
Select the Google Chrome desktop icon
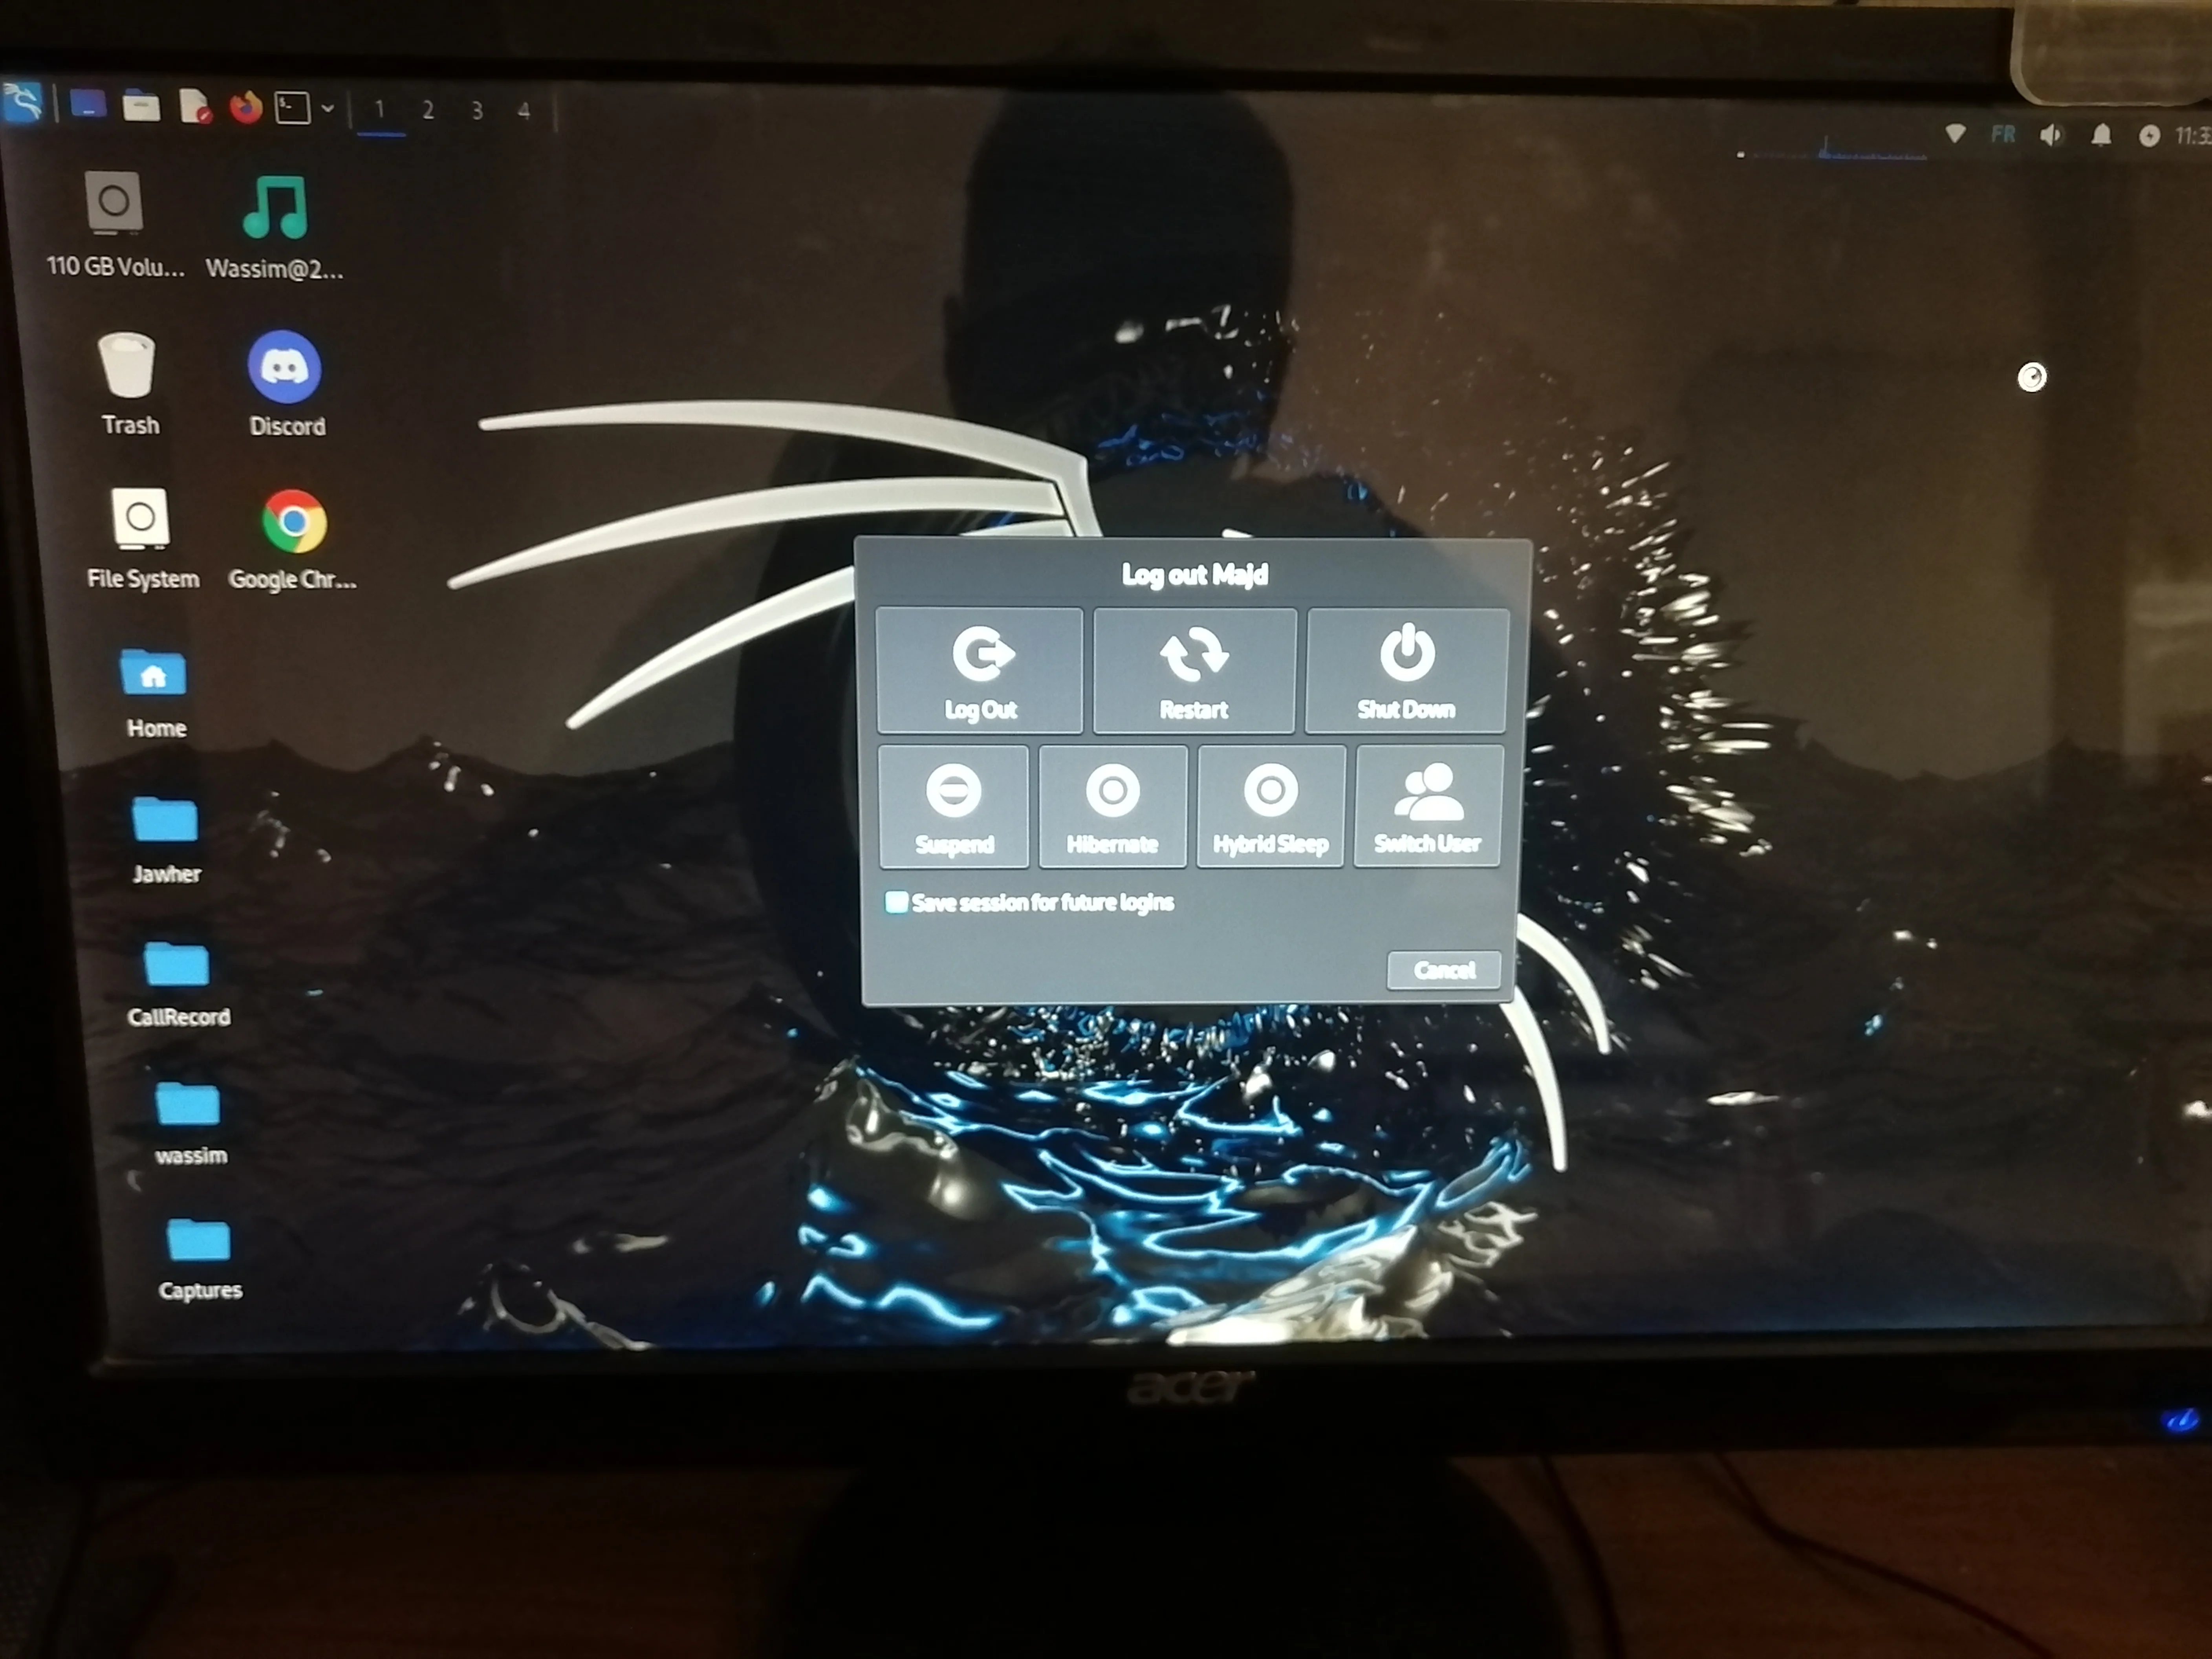(293, 540)
